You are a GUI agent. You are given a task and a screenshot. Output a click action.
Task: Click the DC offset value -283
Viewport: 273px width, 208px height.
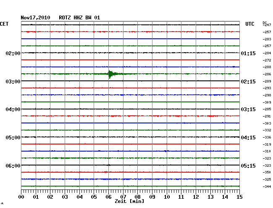(x=267, y=39)
